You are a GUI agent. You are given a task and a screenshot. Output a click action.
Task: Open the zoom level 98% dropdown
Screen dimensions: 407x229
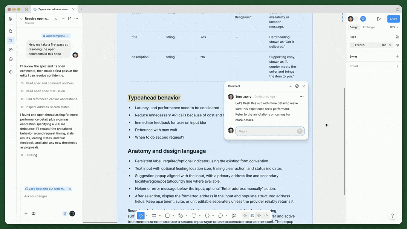pos(394,27)
